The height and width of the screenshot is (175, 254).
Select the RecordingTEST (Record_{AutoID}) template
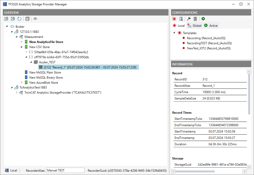coord(209,43)
